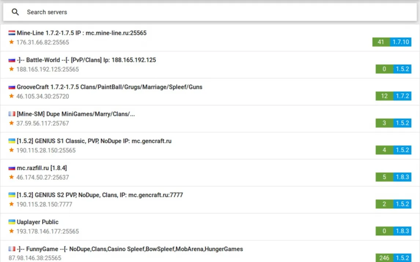Click the flag icon next to Mine-Line
420x262 pixels.
point(12,33)
